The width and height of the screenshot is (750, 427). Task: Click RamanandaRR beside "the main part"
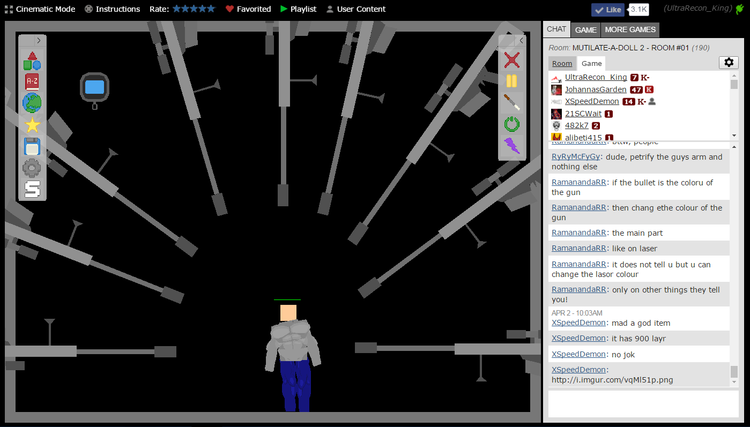(x=579, y=233)
